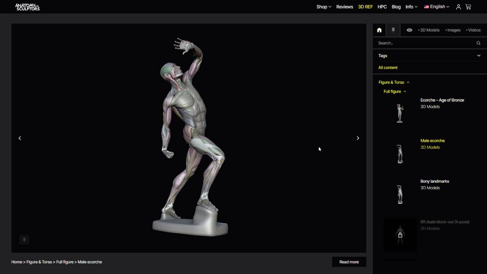Toggle the Videos content filter
This screenshot has width=487, height=274.
tap(473, 30)
